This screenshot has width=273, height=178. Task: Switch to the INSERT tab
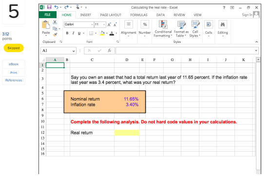click(x=86, y=15)
